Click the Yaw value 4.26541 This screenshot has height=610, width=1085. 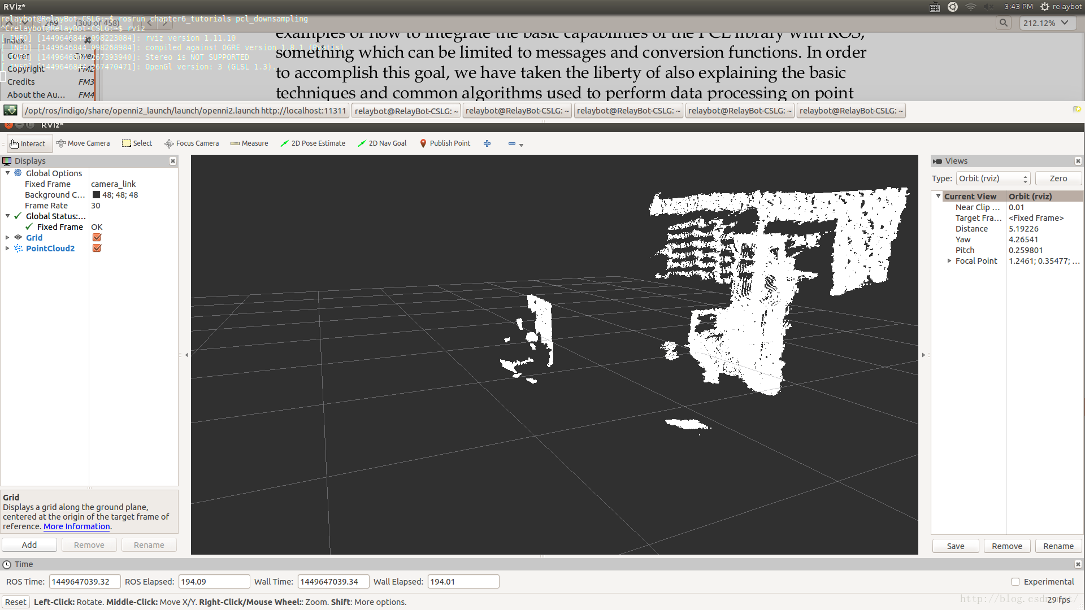[1023, 239]
